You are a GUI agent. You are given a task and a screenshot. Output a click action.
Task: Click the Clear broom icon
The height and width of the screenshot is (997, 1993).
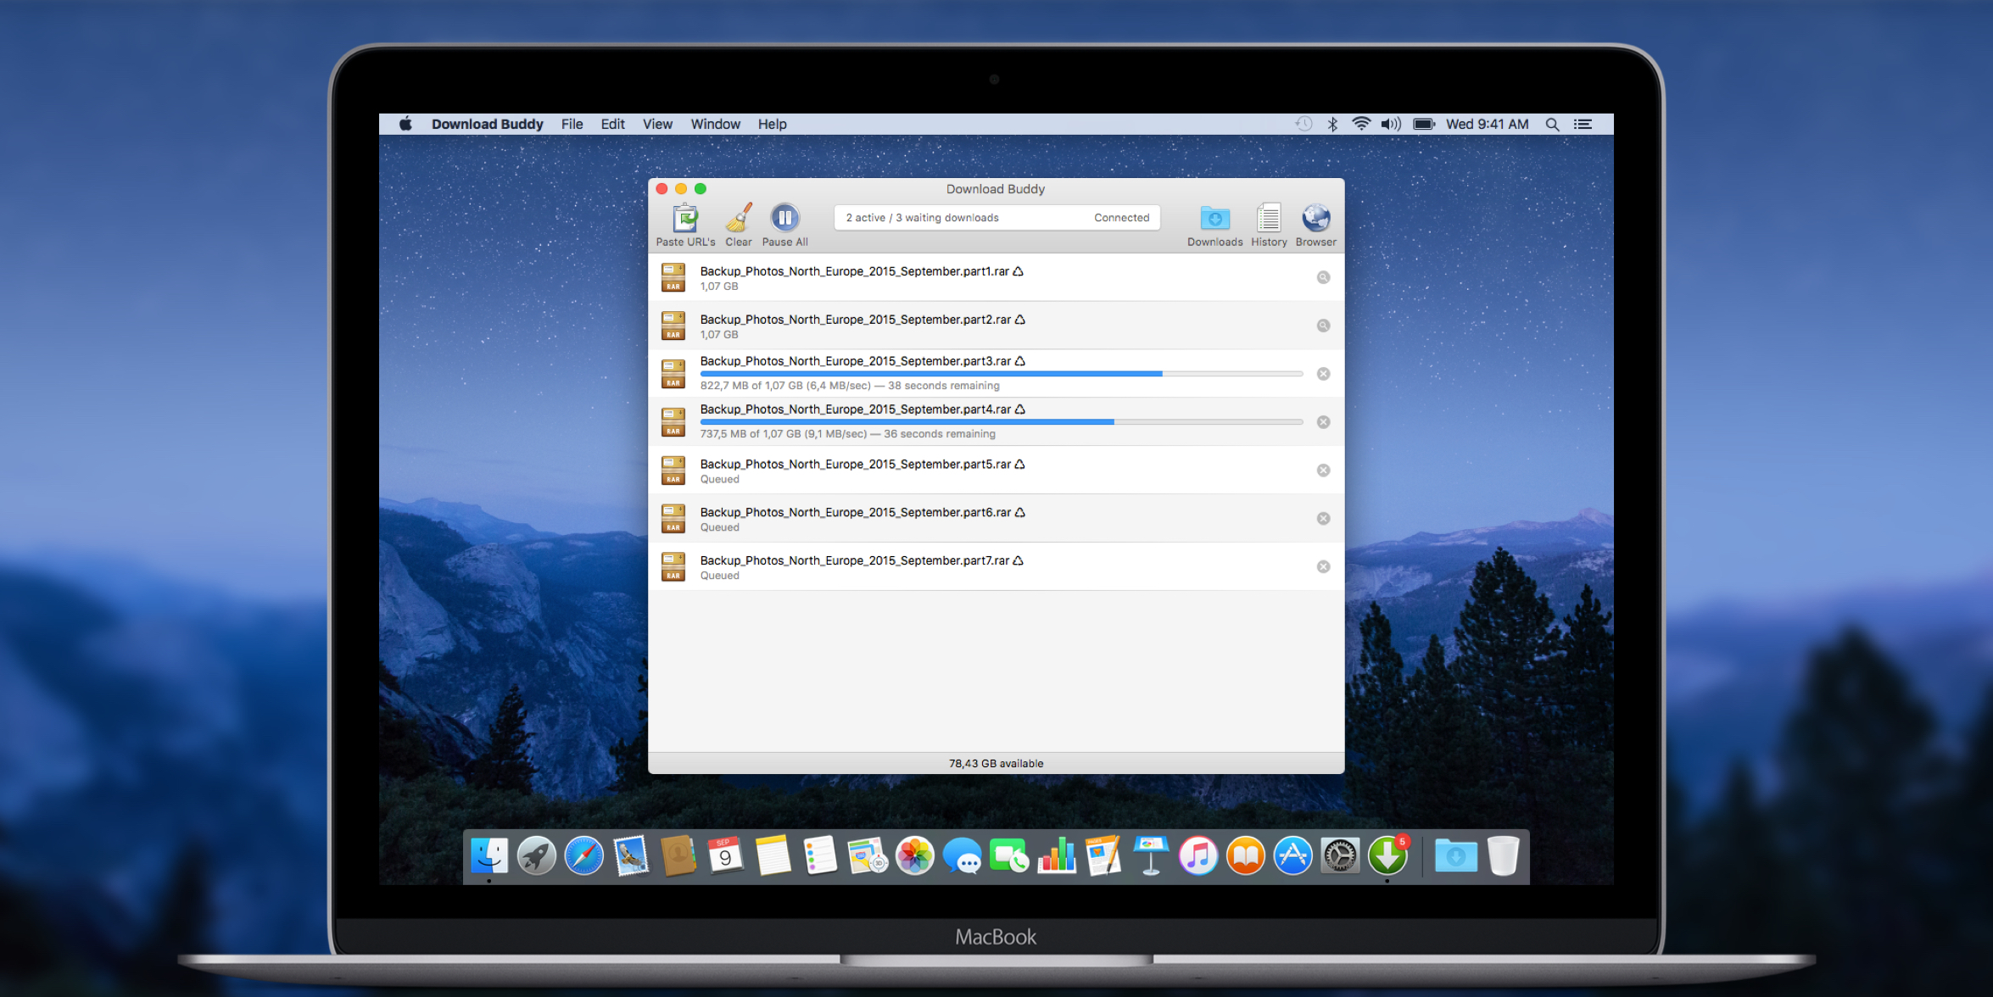tap(739, 218)
